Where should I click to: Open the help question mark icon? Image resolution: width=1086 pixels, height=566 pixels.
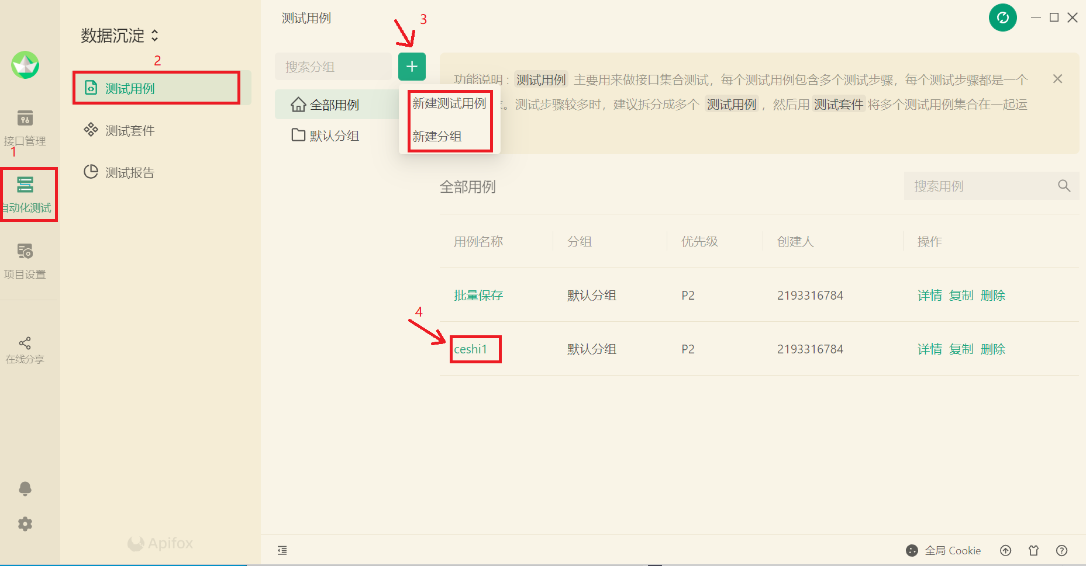click(1062, 550)
